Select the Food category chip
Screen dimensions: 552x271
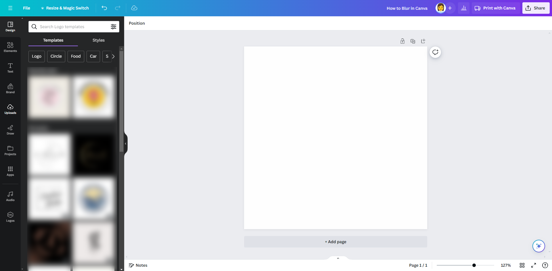tap(76, 56)
